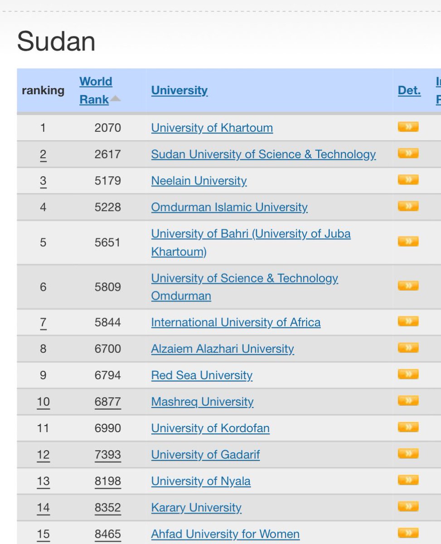The image size is (441, 544).
Task: Open University of Science & Technology Omdurman link
Action: [x=245, y=287]
